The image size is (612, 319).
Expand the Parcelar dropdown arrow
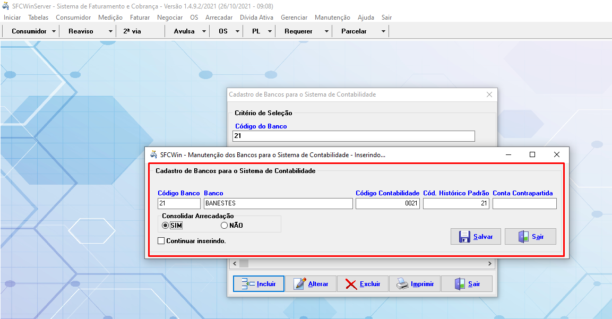pos(383,31)
